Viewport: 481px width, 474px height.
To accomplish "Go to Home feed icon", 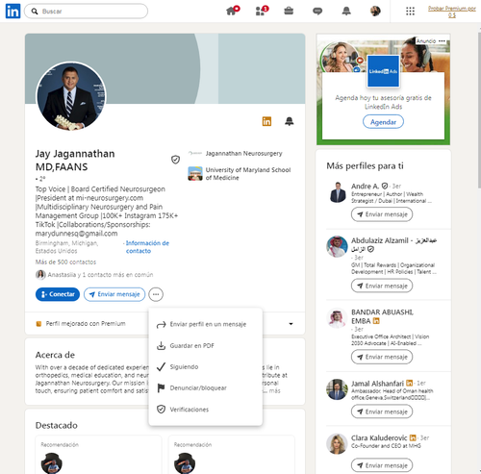I will tap(232, 11).
